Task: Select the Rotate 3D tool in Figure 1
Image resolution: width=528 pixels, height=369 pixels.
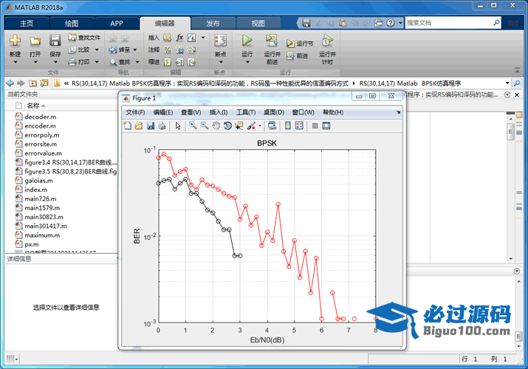Action: pyautogui.click(x=227, y=125)
